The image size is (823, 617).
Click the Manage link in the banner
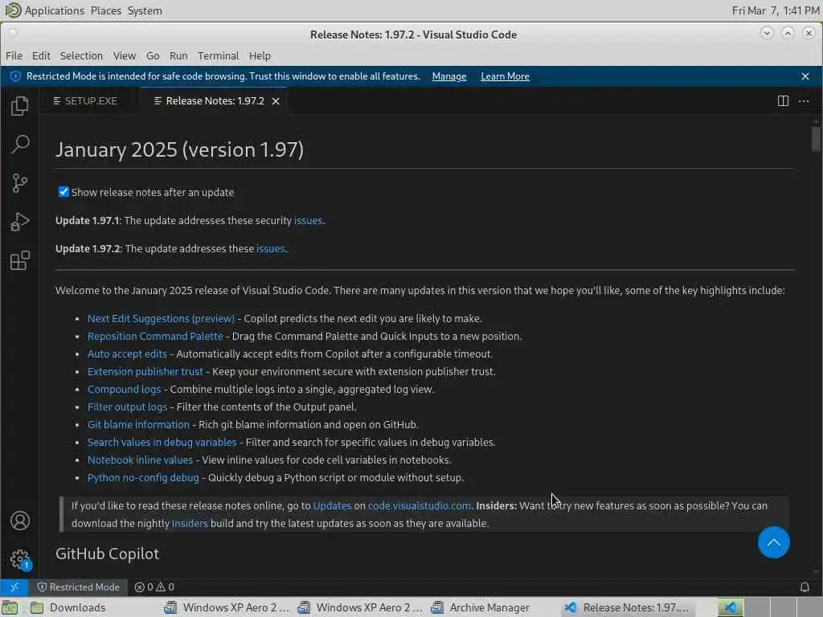(x=448, y=76)
